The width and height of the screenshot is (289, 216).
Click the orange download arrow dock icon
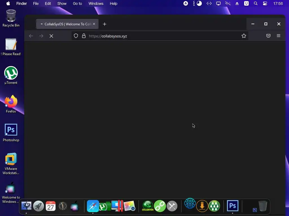(202, 206)
